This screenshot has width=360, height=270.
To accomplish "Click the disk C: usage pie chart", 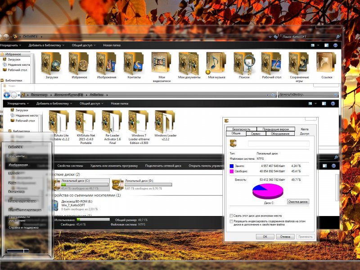I will click(x=268, y=191).
